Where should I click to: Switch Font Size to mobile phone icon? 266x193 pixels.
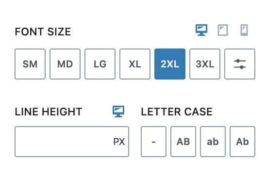(x=244, y=30)
